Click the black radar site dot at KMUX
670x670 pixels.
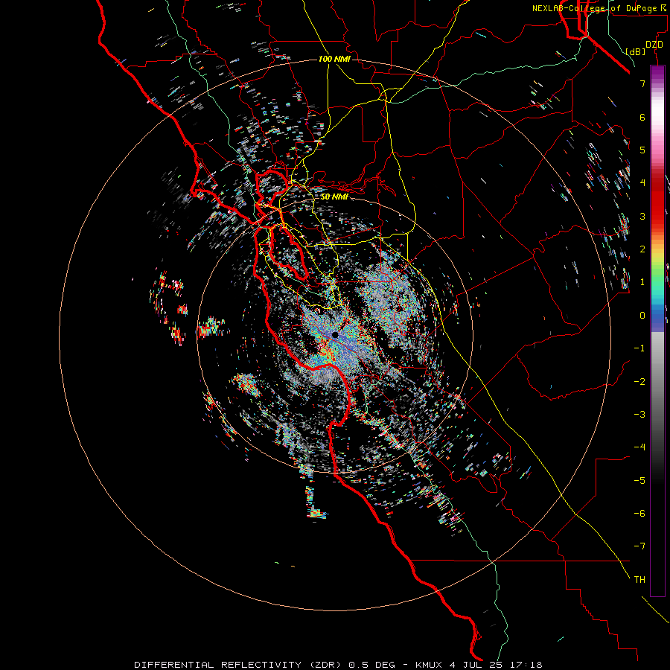(335, 335)
